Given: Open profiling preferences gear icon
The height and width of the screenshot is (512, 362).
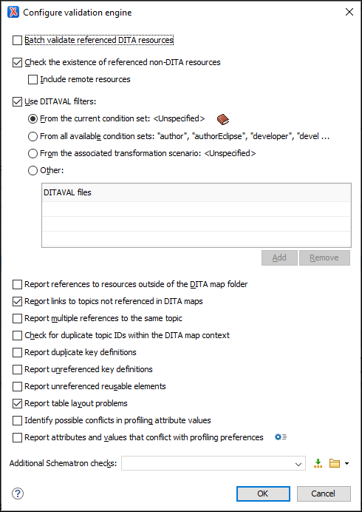Looking at the screenshot, I should [281, 437].
